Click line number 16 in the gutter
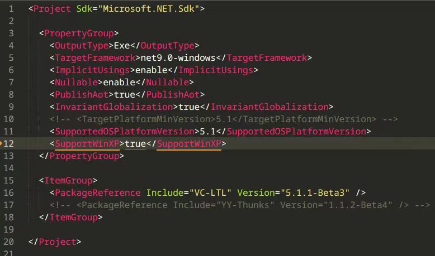The image size is (435, 256). coord(9,192)
